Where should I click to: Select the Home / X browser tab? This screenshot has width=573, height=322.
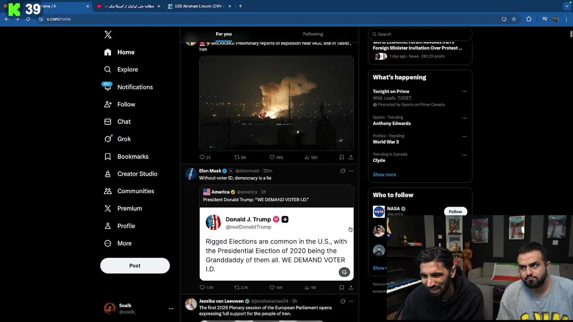coord(47,6)
